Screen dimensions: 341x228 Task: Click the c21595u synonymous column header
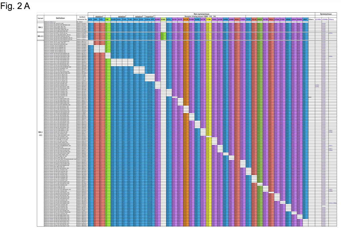[318, 20]
